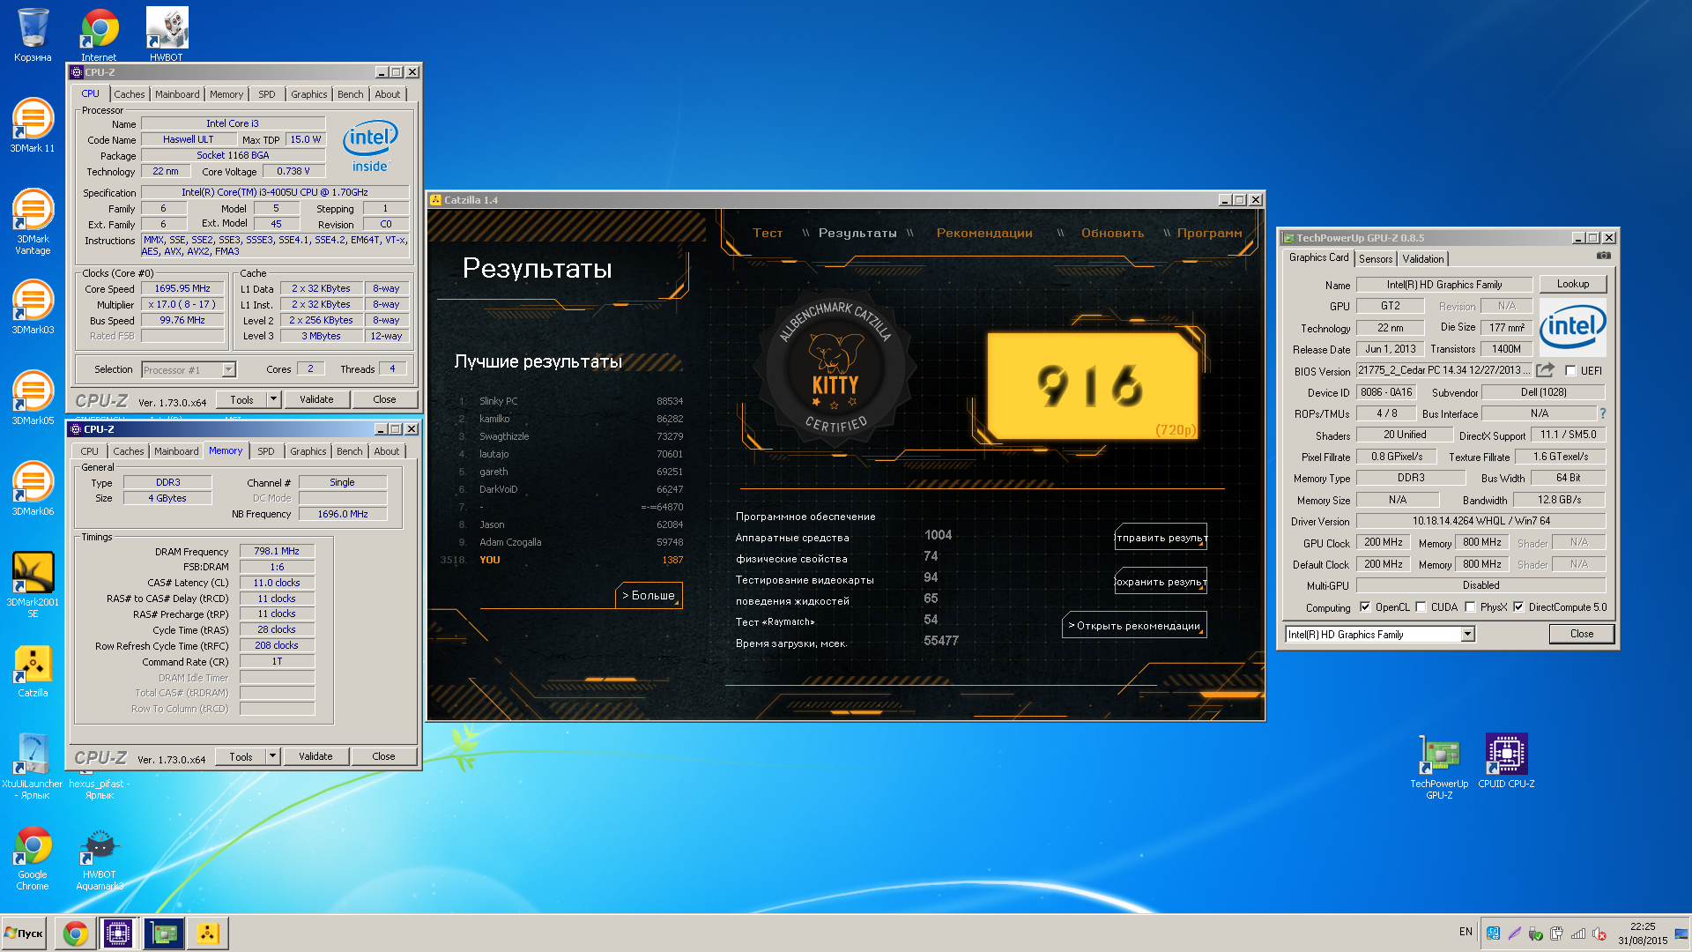Click the EN language indicator in taskbar
This screenshot has width=1692, height=952.
[1466, 932]
